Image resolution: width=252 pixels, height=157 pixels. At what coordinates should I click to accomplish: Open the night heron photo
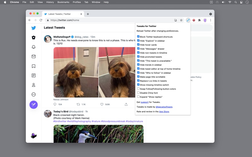tap(99, 134)
